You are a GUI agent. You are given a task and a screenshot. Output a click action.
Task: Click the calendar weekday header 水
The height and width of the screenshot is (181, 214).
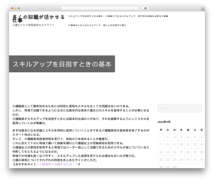click(175, 130)
